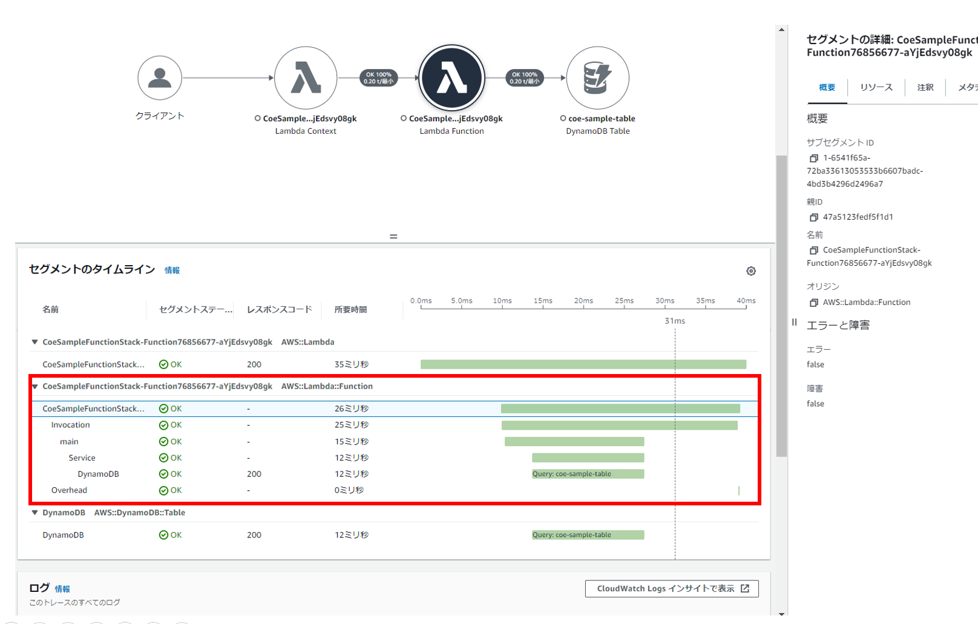Click the 情報 link next to ログ
This screenshot has width=978, height=624.
62,589
